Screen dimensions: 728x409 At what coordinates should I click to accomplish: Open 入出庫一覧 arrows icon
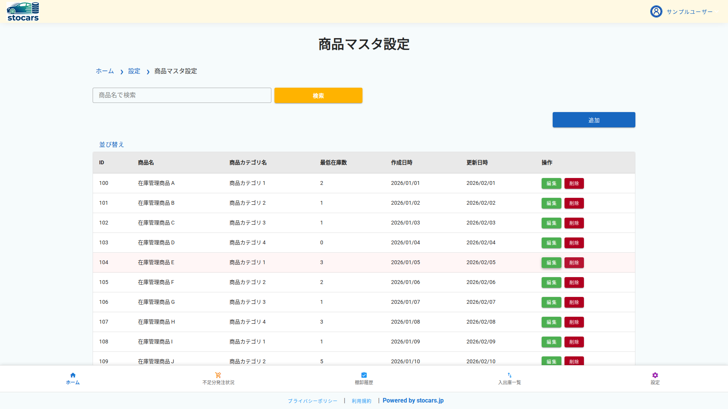tap(510, 375)
